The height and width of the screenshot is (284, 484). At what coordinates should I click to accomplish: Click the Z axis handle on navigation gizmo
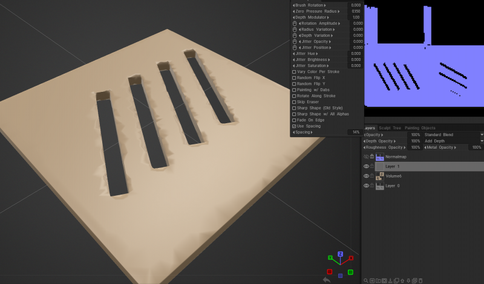[x=341, y=254]
